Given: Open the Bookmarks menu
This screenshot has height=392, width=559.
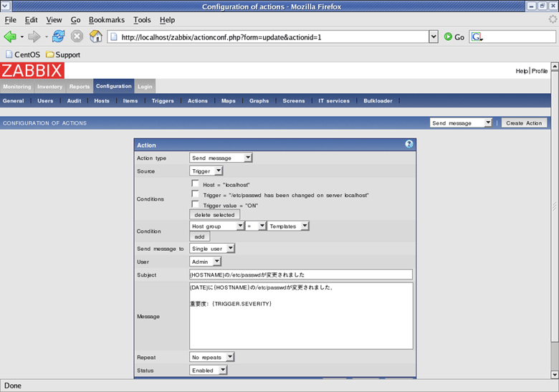Looking at the screenshot, I should pyautogui.click(x=106, y=20).
